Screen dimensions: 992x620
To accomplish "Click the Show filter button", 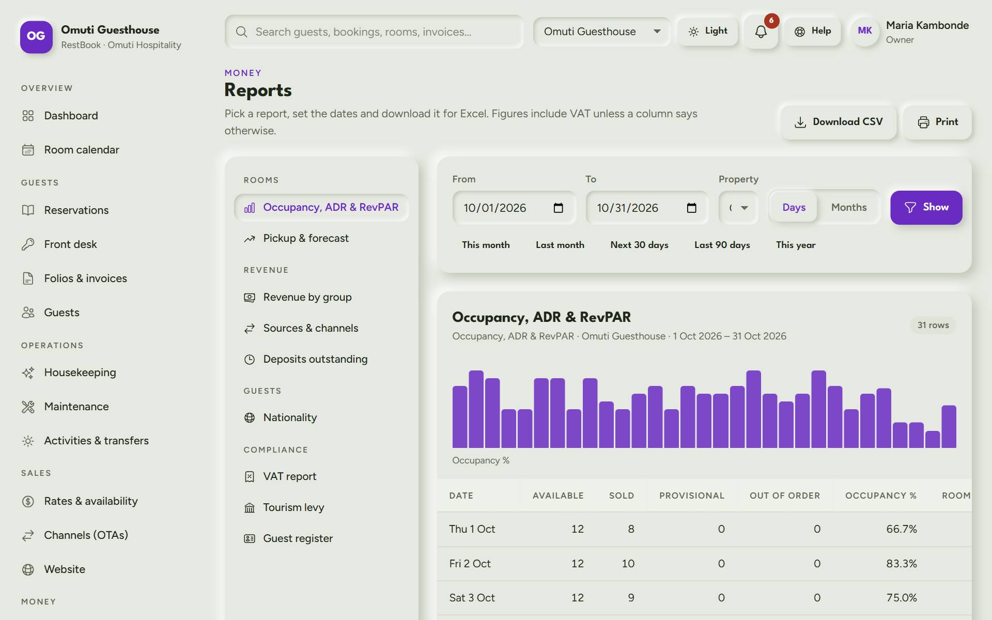I will pyautogui.click(x=926, y=207).
